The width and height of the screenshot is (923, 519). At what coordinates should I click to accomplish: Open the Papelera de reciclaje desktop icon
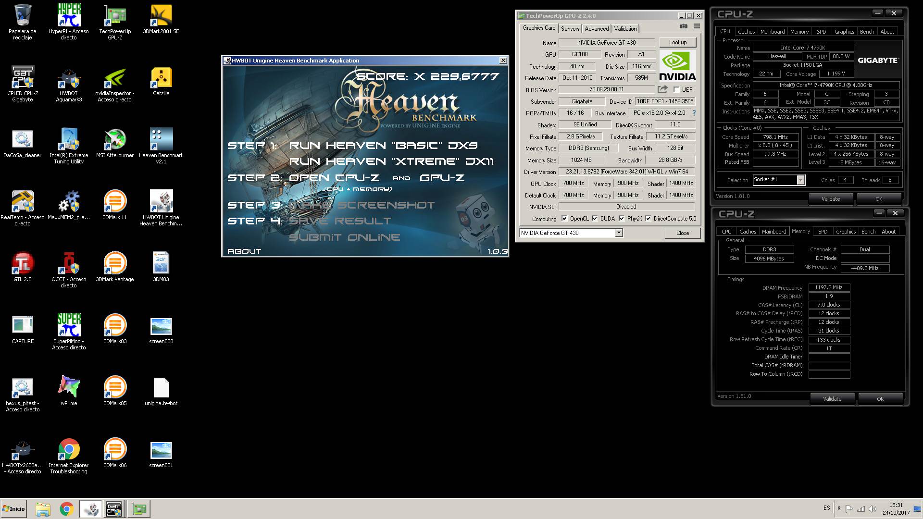click(22, 22)
